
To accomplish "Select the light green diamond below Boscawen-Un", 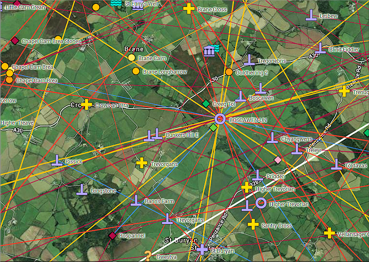I will [214, 128].
